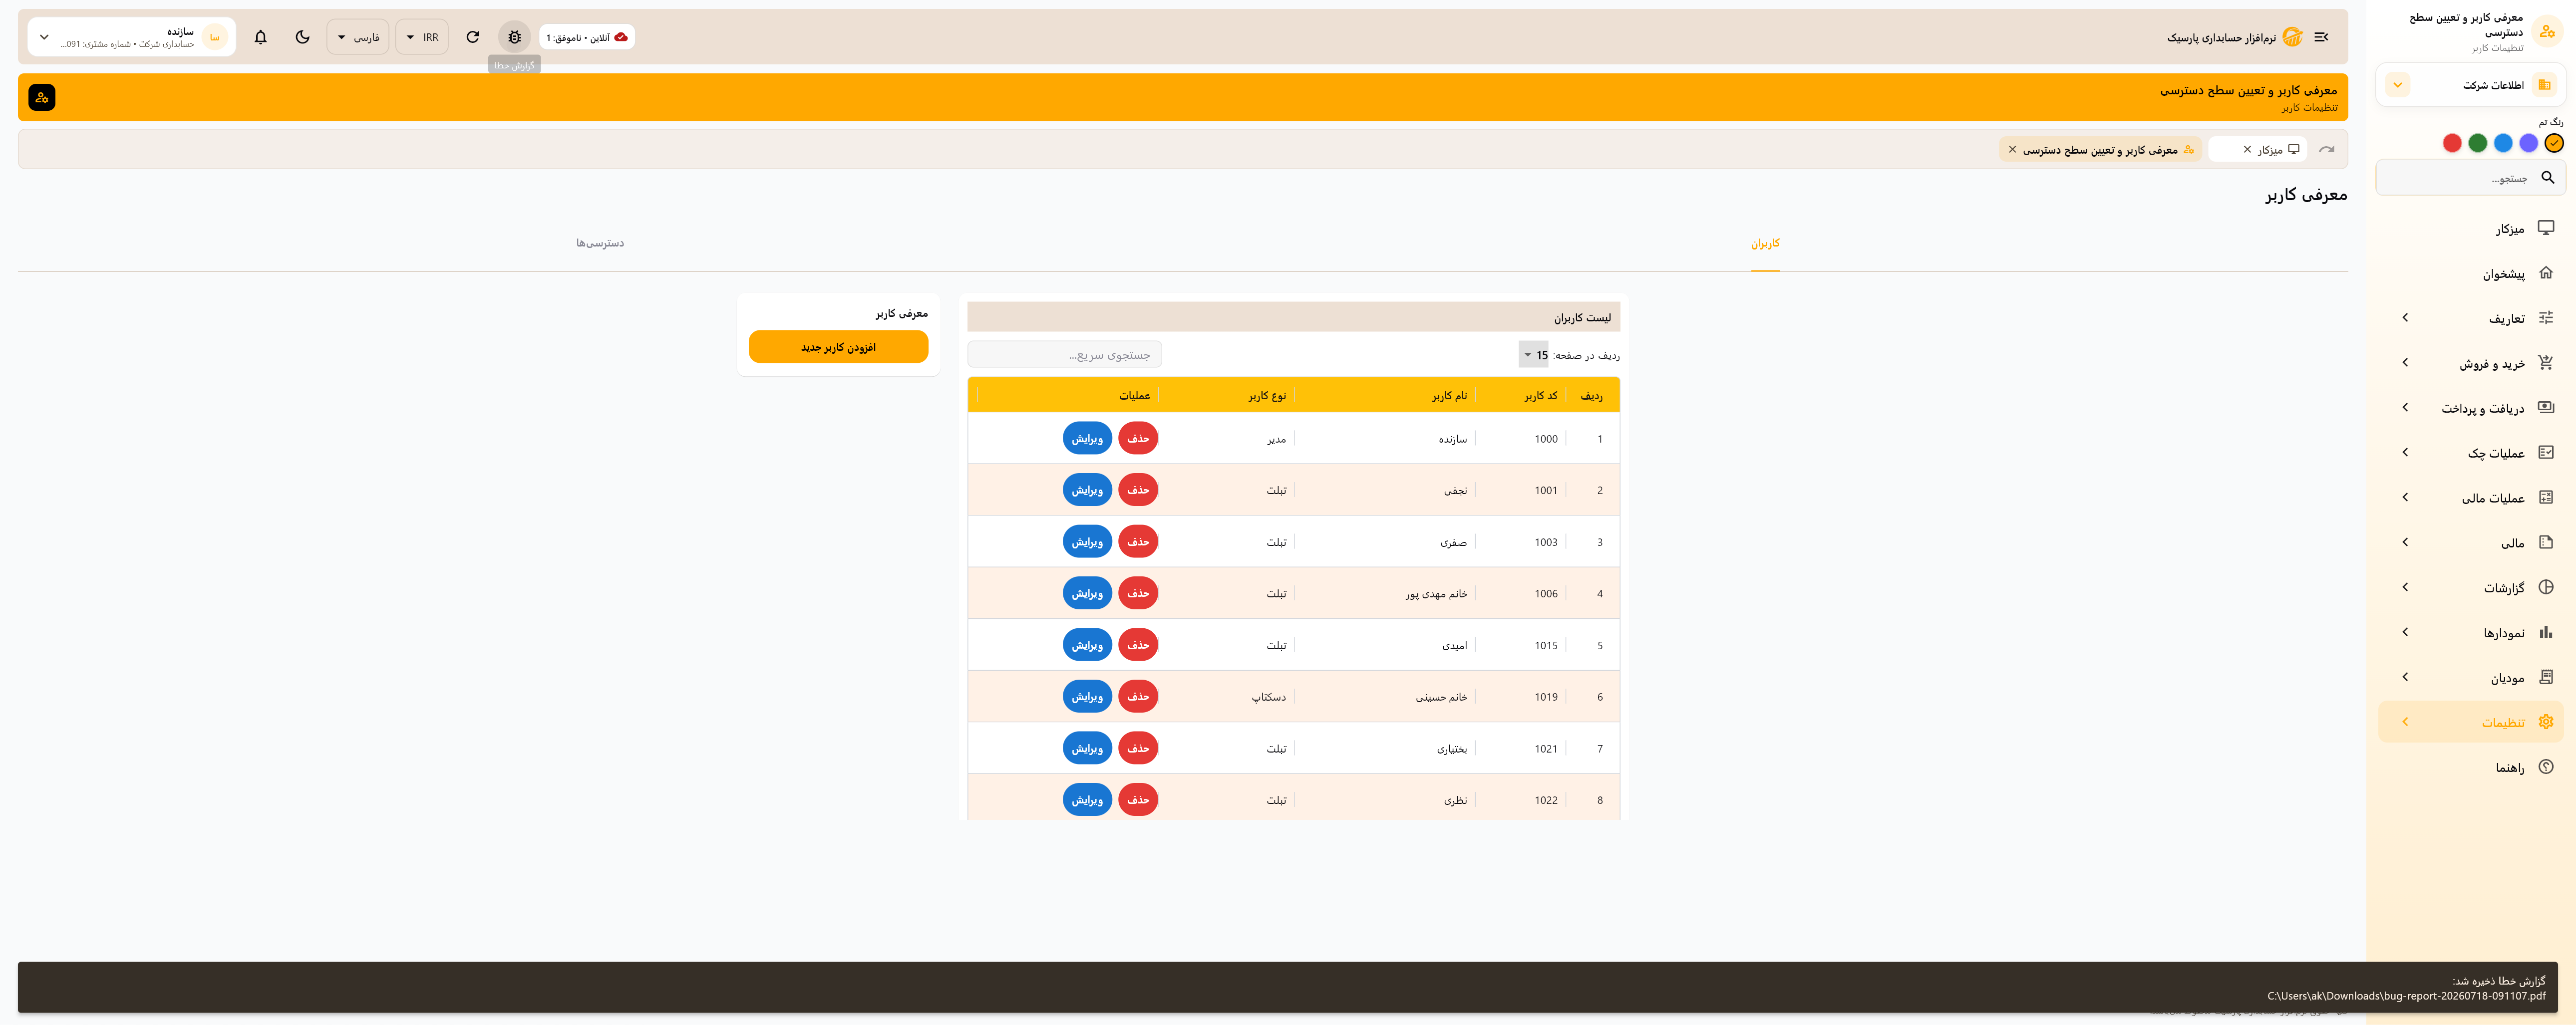
Task: Expand the خرید و فروش sidebar menu
Action: 2470,363
